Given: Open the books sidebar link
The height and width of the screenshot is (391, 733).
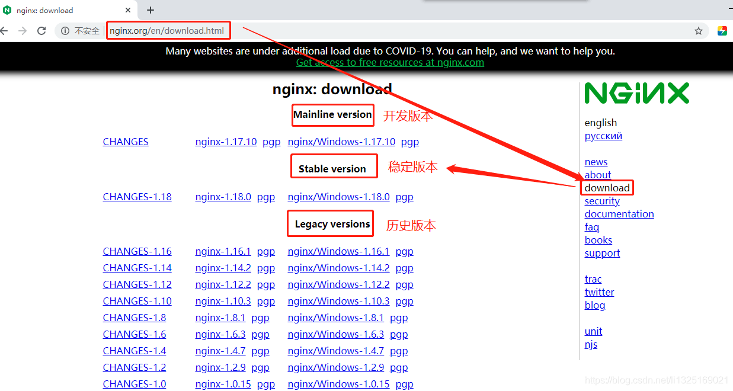Looking at the screenshot, I should (598, 240).
